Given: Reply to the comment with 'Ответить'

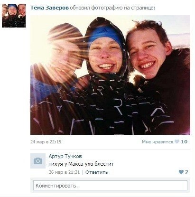Looking at the screenshot, I should coord(97,172).
